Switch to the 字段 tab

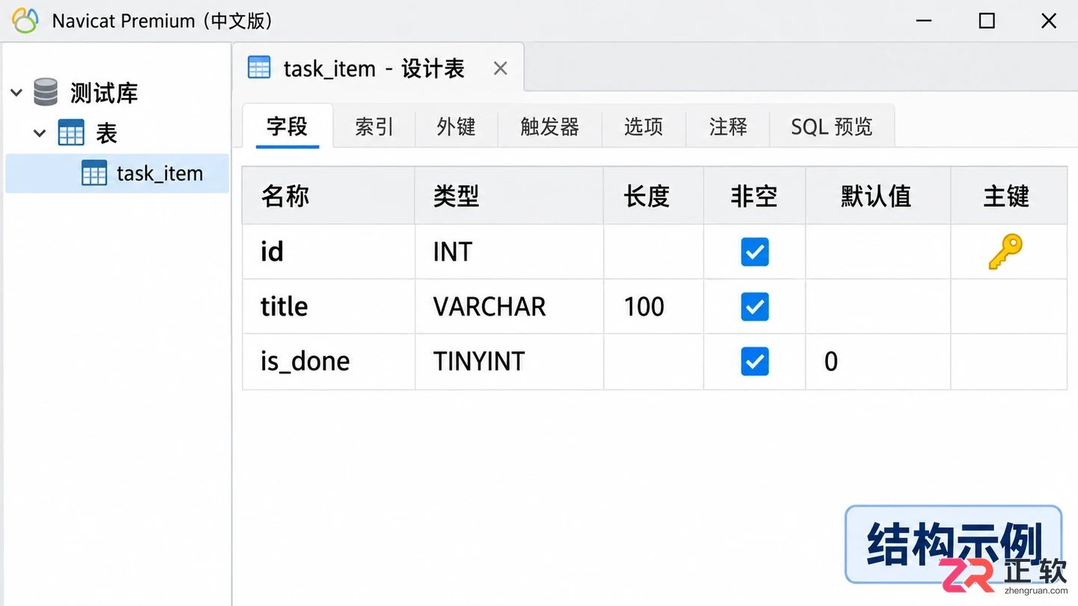tap(287, 126)
